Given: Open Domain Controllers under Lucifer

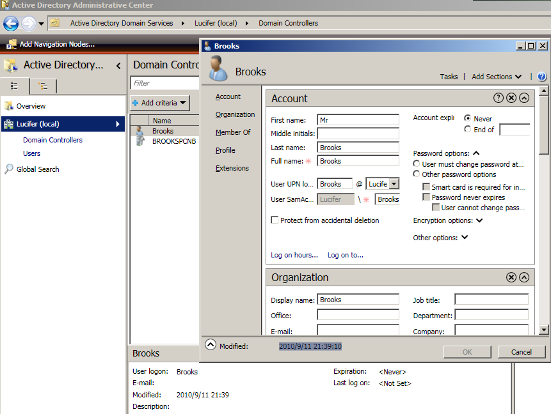Looking at the screenshot, I should tap(52, 140).
